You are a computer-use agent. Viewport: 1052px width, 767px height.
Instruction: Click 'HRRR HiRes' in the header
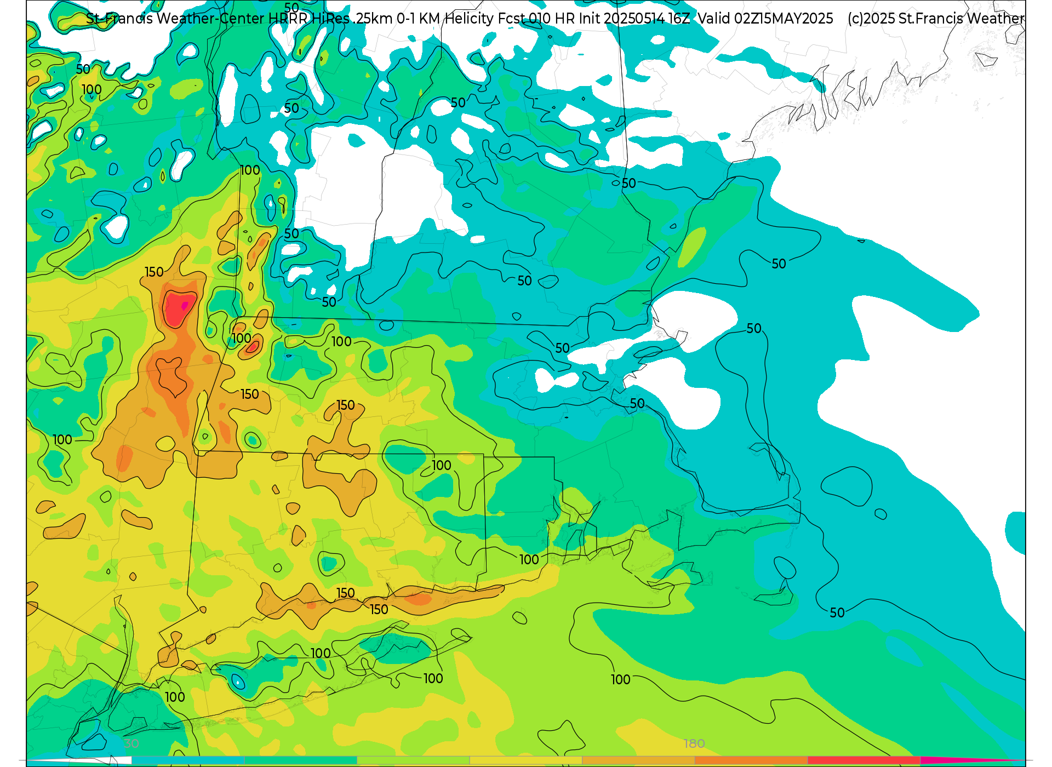click(x=309, y=19)
